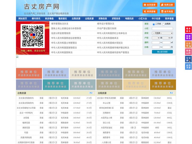Open the 古丈一中学校内 sale listing

coord(26,113)
